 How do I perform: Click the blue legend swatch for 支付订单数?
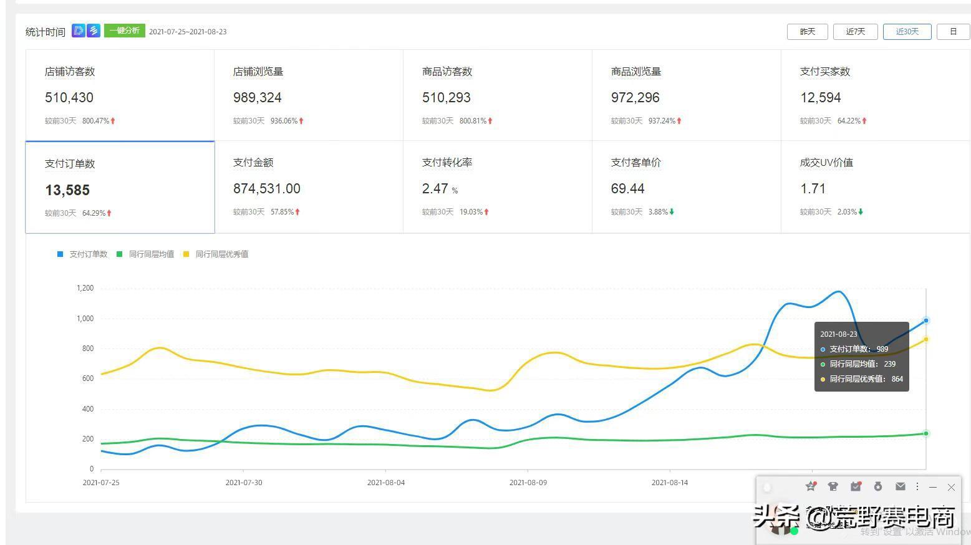click(x=60, y=254)
